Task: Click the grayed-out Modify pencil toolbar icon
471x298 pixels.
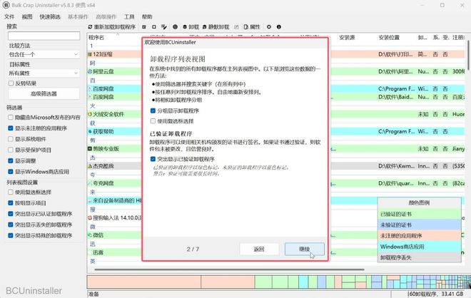Action: (x=236, y=27)
